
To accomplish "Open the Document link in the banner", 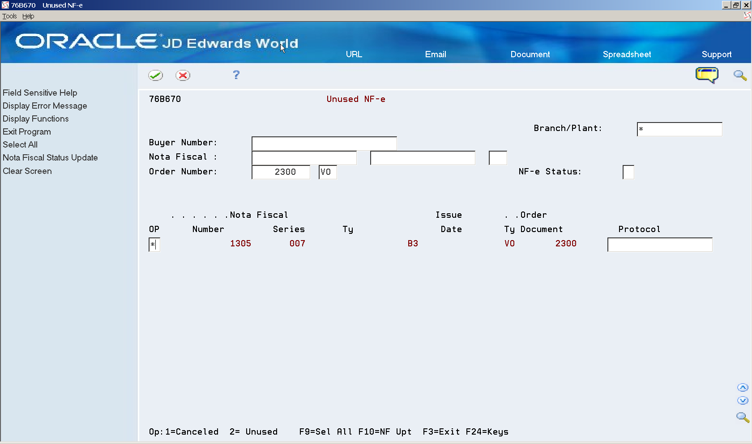I will point(530,54).
